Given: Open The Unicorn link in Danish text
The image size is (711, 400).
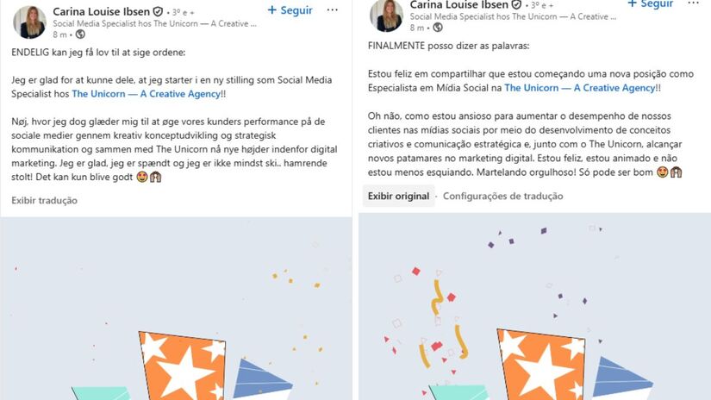Looking at the screenshot, I should (146, 94).
